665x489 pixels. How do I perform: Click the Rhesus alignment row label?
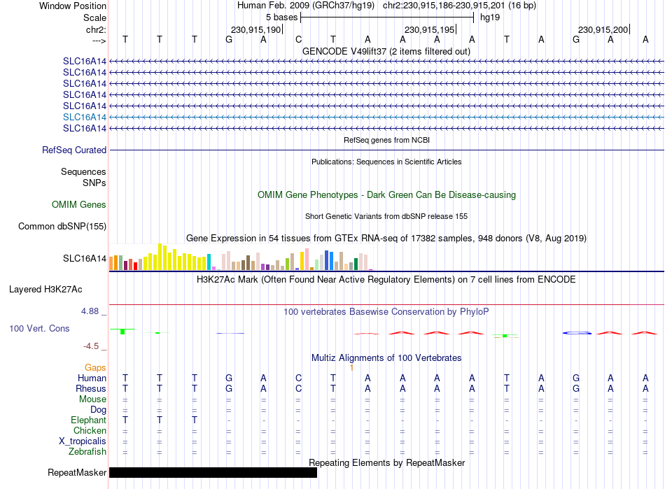(91, 388)
